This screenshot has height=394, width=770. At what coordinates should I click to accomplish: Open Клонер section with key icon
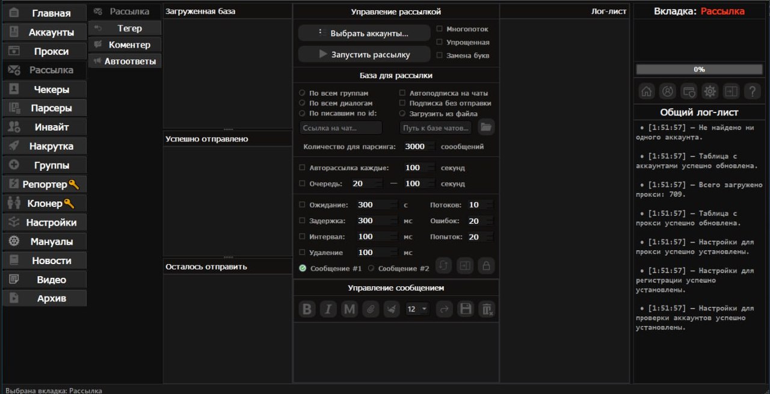pos(45,204)
